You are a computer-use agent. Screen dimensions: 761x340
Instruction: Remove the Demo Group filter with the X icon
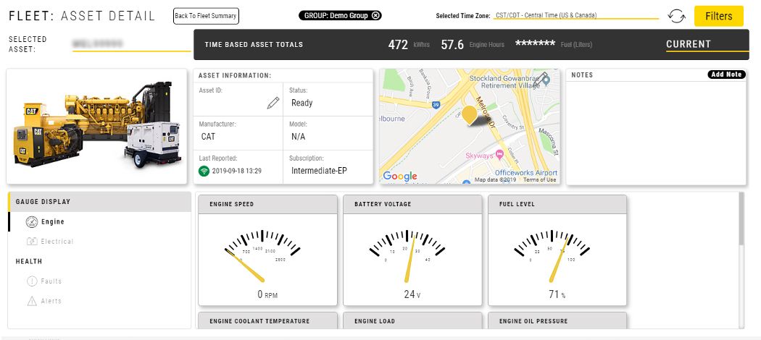point(375,15)
